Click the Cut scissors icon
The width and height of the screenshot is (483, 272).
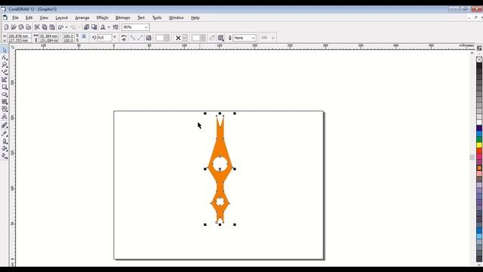pos(37,27)
